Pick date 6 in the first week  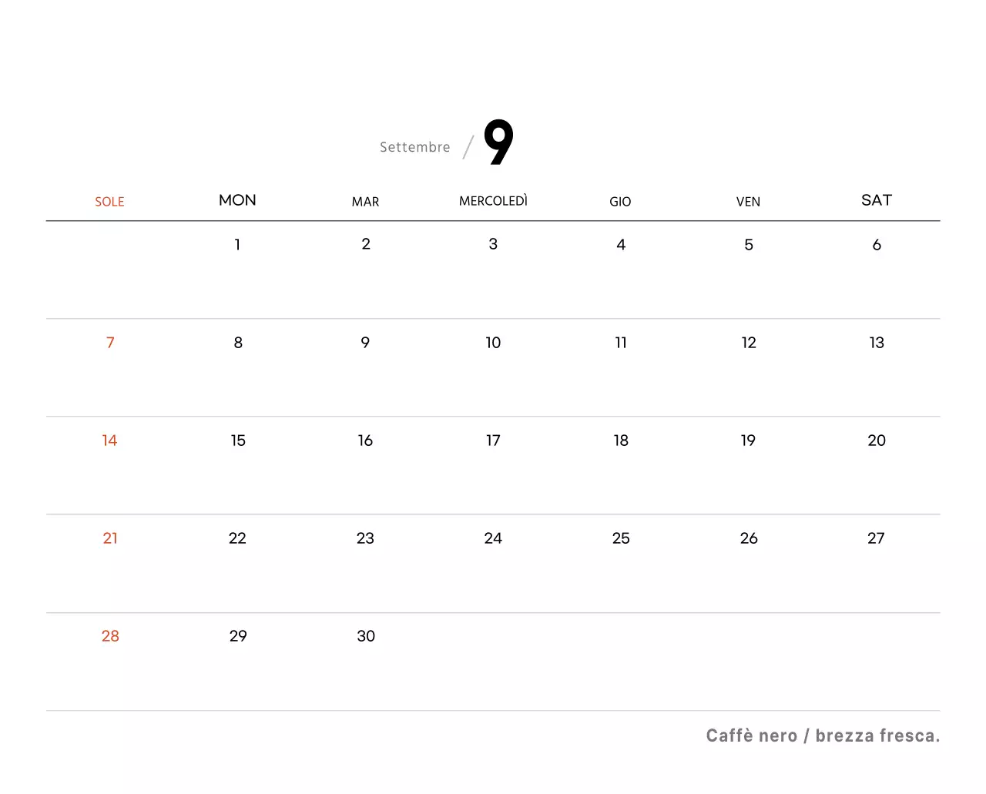click(876, 245)
